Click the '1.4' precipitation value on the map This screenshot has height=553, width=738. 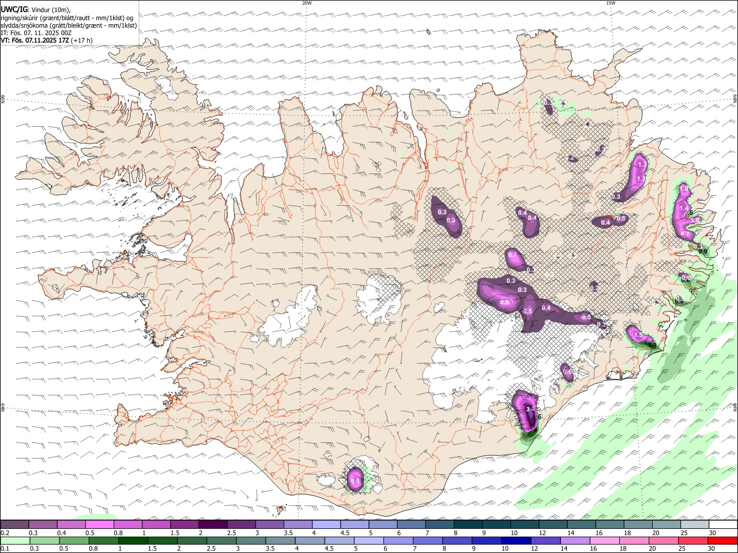coord(684,209)
